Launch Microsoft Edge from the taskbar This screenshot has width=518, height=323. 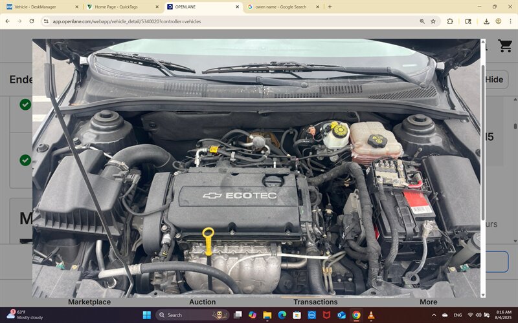[x=282, y=315]
